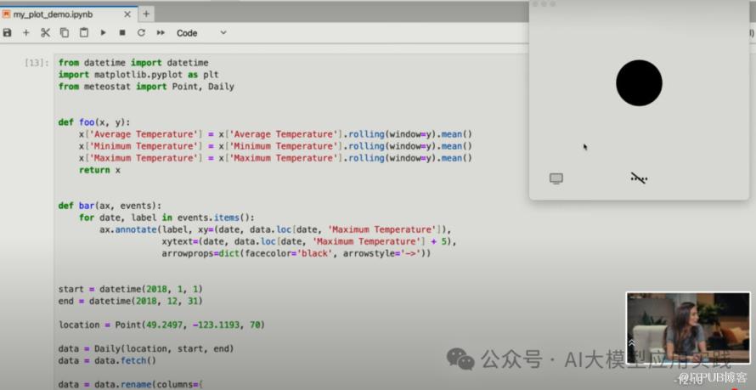Restart kernel and run all cells
Image resolution: width=756 pixels, height=390 pixels.
pos(161,33)
